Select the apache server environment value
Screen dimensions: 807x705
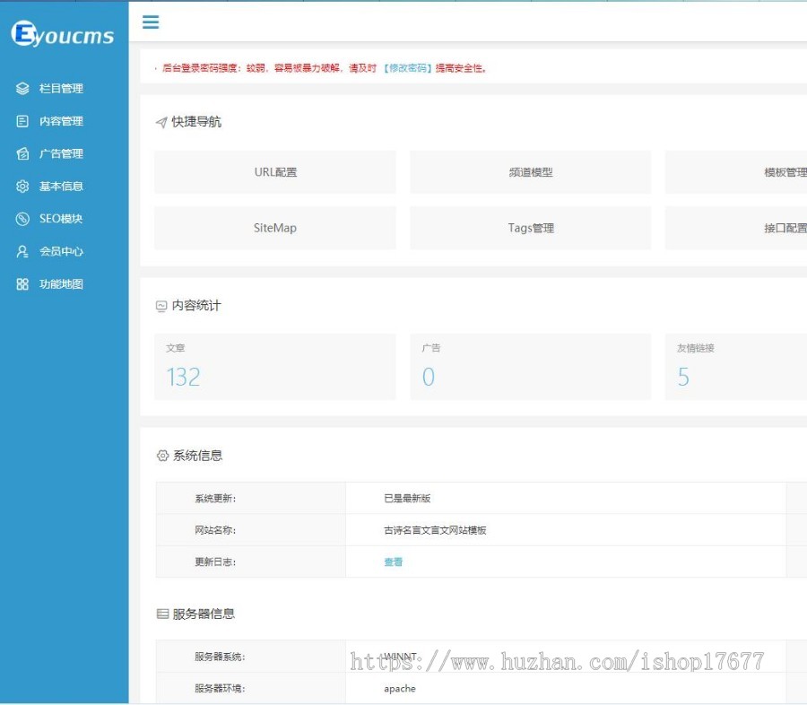(400, 689)
